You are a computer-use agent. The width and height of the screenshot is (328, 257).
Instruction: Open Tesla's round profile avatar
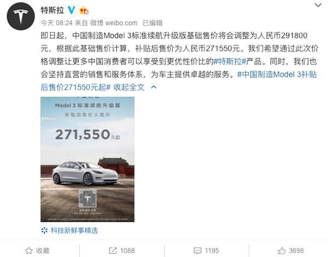point(21,16)
